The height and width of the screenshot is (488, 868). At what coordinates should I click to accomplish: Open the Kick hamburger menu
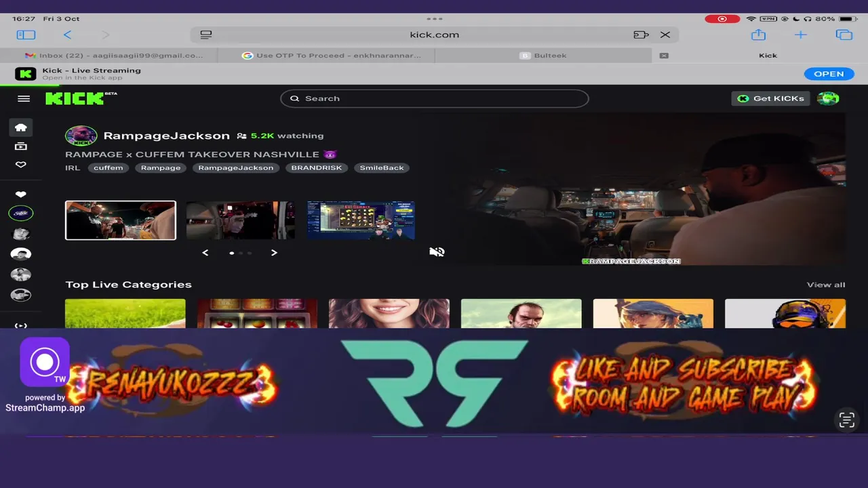click(24, 98)
